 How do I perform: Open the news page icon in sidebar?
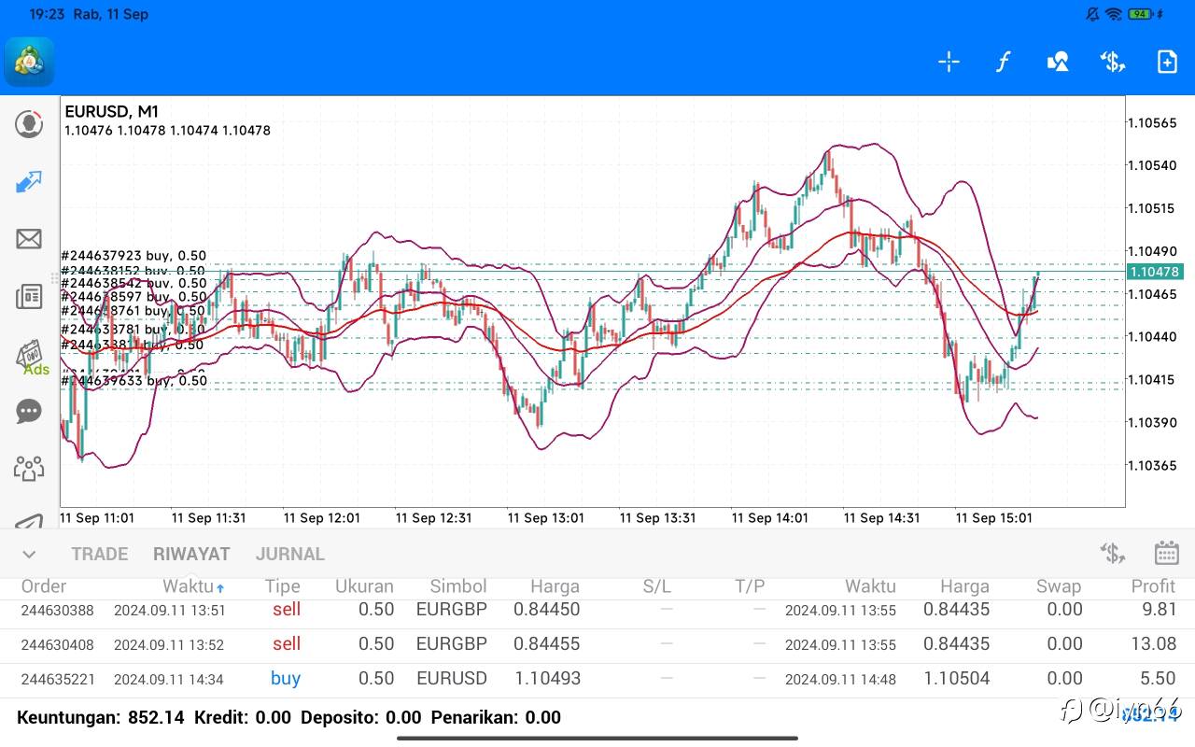tap(29, 297)
